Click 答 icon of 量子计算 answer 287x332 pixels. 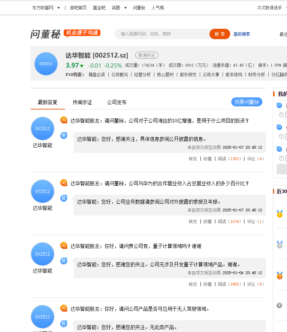(64, 261)
